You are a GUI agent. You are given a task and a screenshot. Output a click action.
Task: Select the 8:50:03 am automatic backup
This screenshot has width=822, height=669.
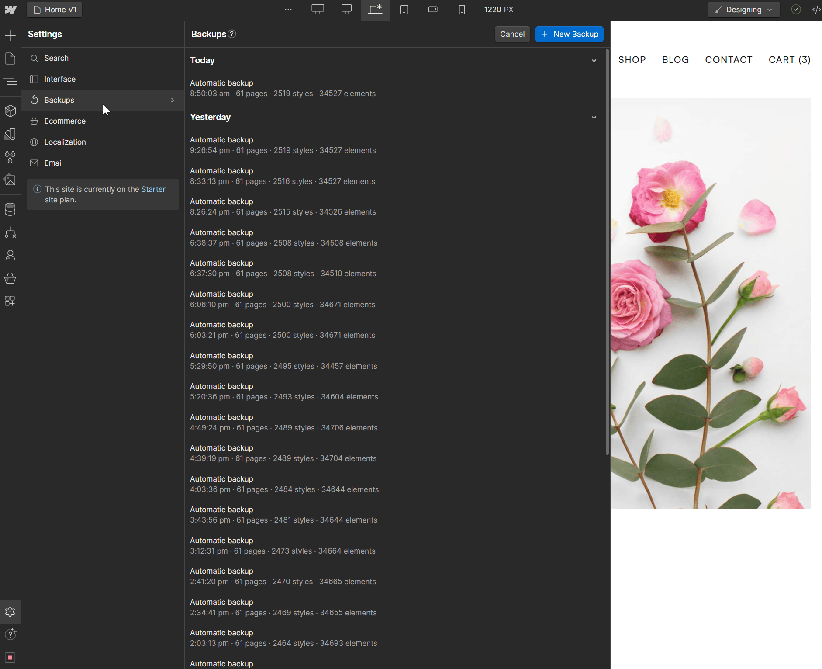pos(395,88)
